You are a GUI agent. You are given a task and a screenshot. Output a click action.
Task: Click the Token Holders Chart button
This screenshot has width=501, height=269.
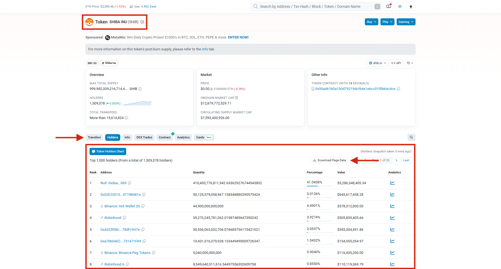108,151
